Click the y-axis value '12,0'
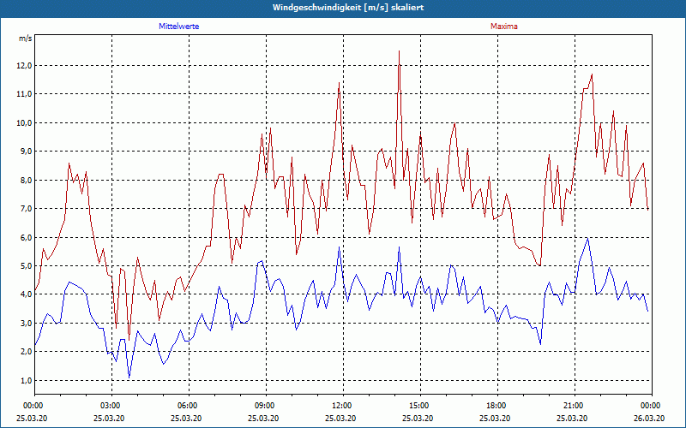Viewport: 686px width, 428px height. click(x=25, y=66)
